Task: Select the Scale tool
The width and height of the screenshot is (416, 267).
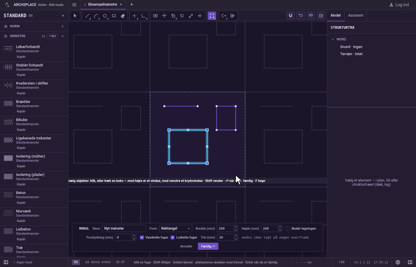Action: click(x=191, y=16)
